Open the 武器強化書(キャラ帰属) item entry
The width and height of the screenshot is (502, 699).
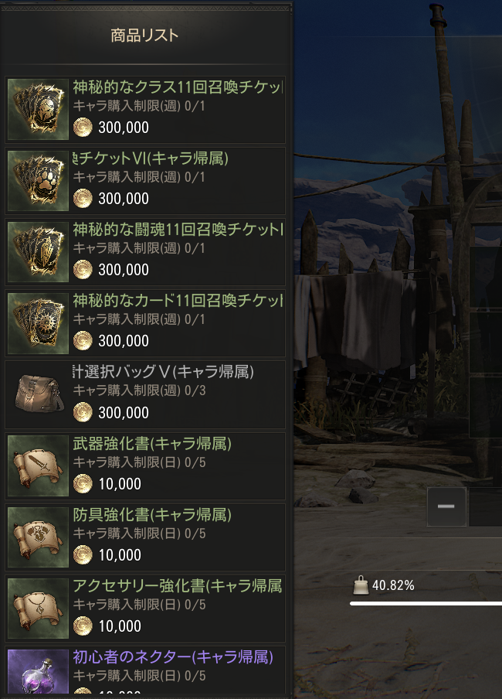point(145,465)
